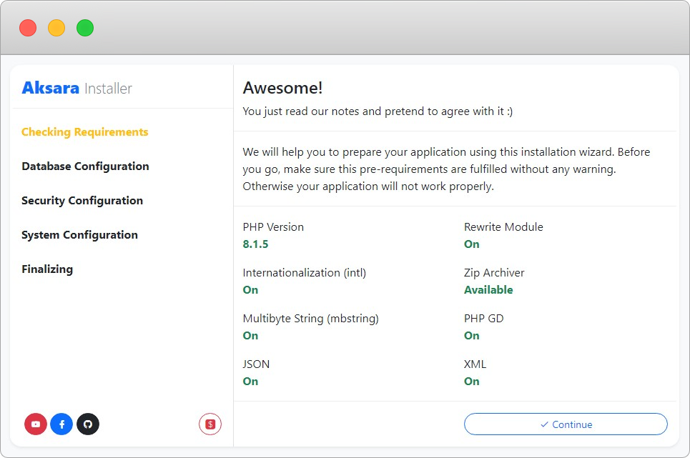Open the GitHub repository icon
690x458 pixels.
pos(88,424)
